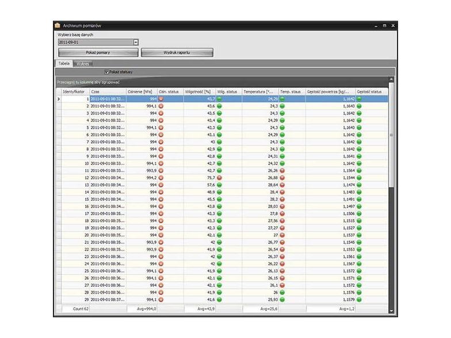Maximize the Archiwum pomiarów window
The height and width of the screenshot is (338, 451).
click(x=384, y=25)
